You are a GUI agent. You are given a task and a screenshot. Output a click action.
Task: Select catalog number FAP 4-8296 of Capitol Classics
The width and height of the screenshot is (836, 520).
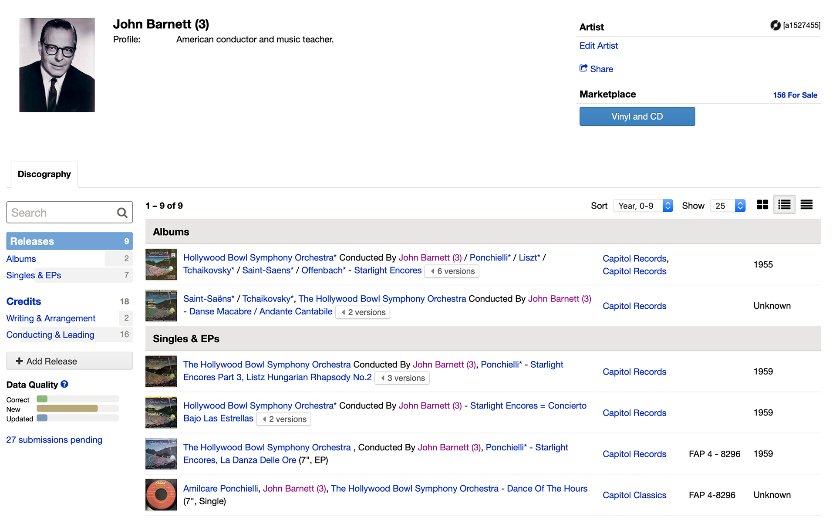[712, 495]
